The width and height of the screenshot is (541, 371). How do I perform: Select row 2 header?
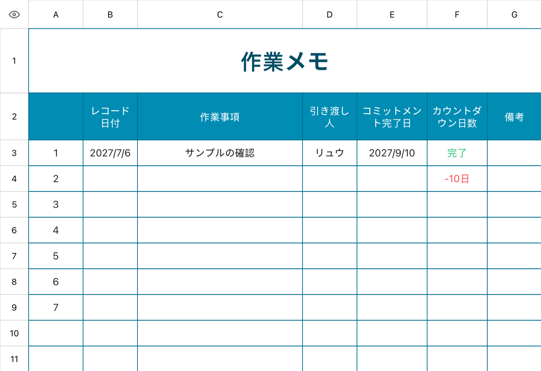(14, 117)
